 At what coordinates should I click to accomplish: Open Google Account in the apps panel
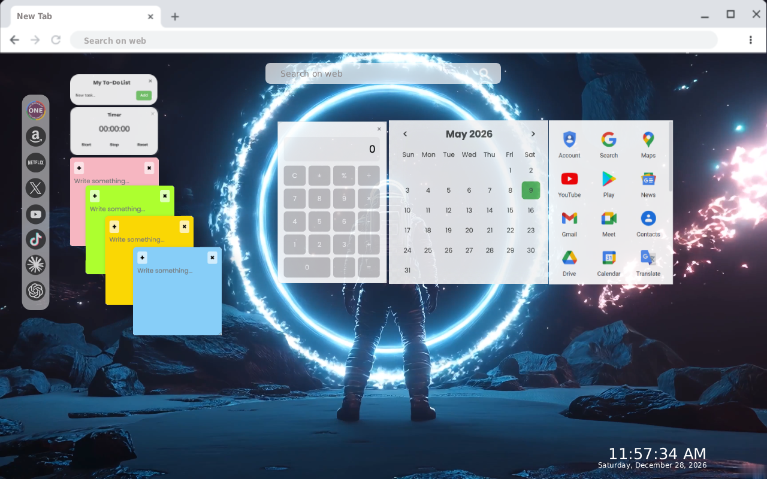pos(569,145)
